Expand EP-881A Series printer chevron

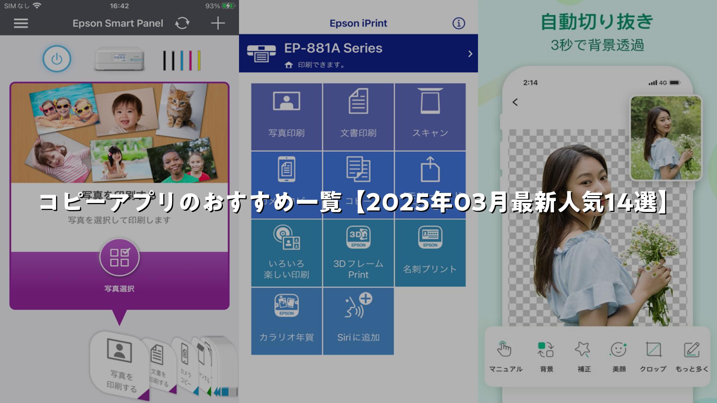pyautogui.click(x=470, y=54)
